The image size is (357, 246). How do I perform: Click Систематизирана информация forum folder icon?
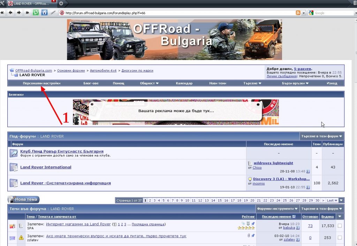[14, 183]
